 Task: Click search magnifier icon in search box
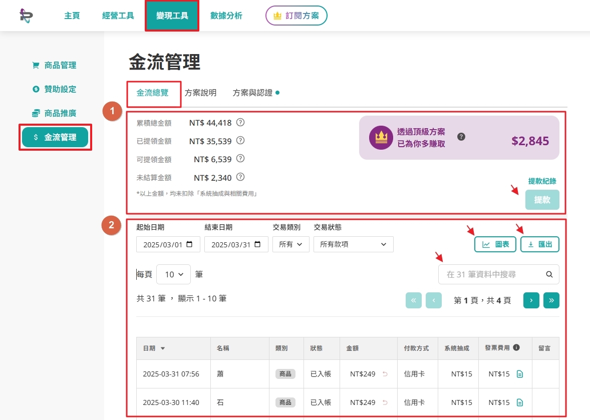[549, 274]
